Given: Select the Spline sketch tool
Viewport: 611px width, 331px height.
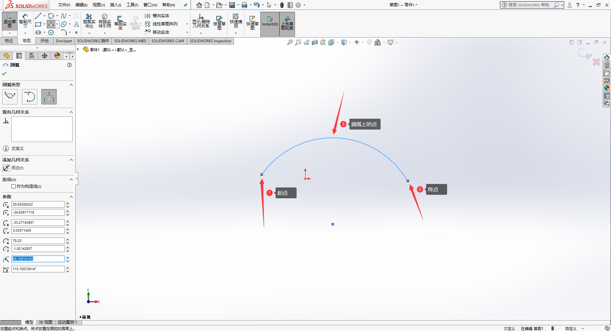Looking at the screenshot, I should click(64, 16).
